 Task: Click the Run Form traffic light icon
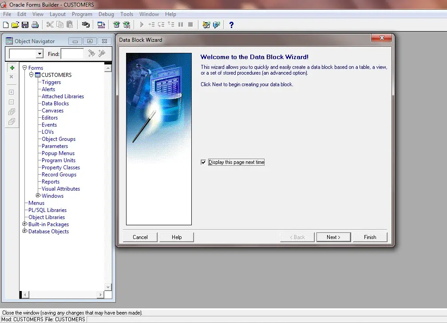tap(116, 25)
